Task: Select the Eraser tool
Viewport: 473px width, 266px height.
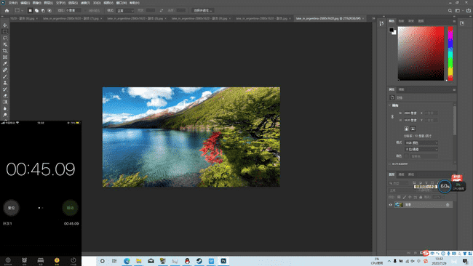Action: pos(5,96)
